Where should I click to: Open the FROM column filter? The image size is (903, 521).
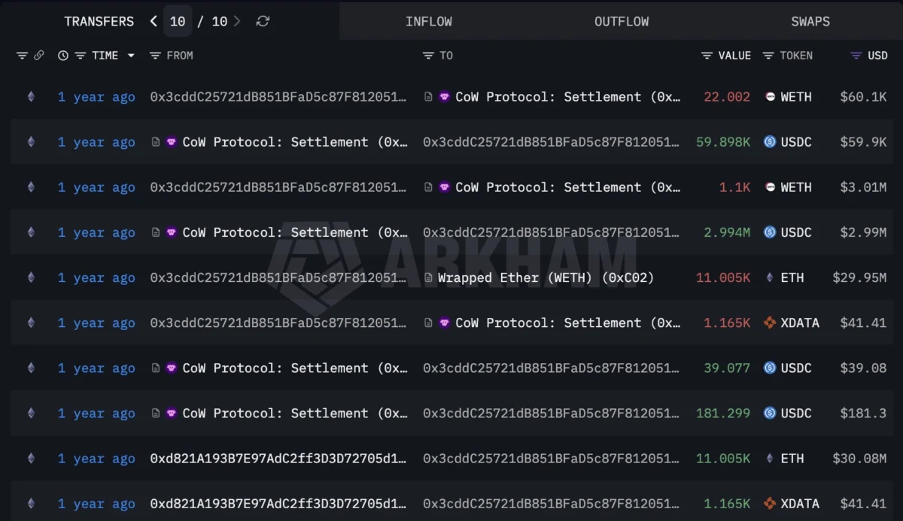pyautogui.click(x=155, y=56)
